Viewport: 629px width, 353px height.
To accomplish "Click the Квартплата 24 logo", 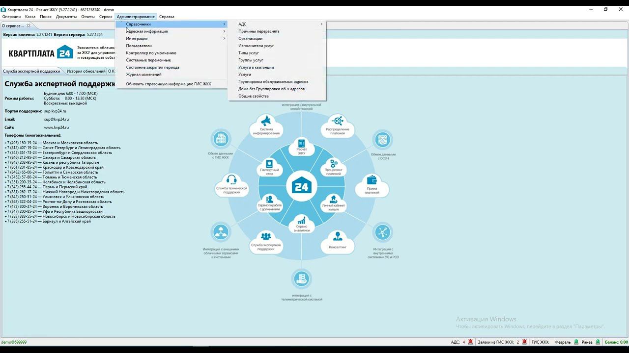I will pyautogui.click(x=40, y=52).
